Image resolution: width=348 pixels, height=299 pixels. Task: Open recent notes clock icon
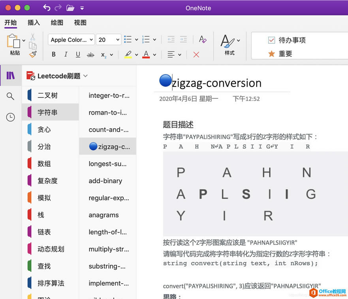coord(10,117)
